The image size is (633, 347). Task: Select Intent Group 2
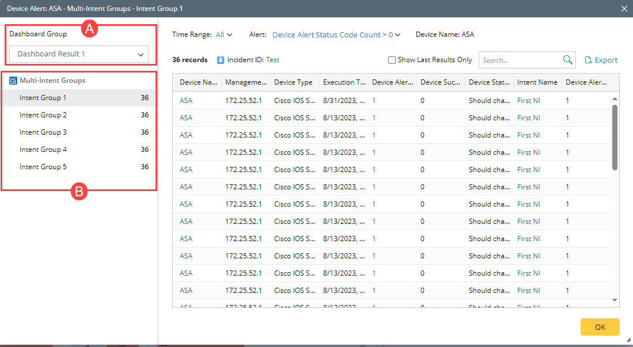click(43, 115)
